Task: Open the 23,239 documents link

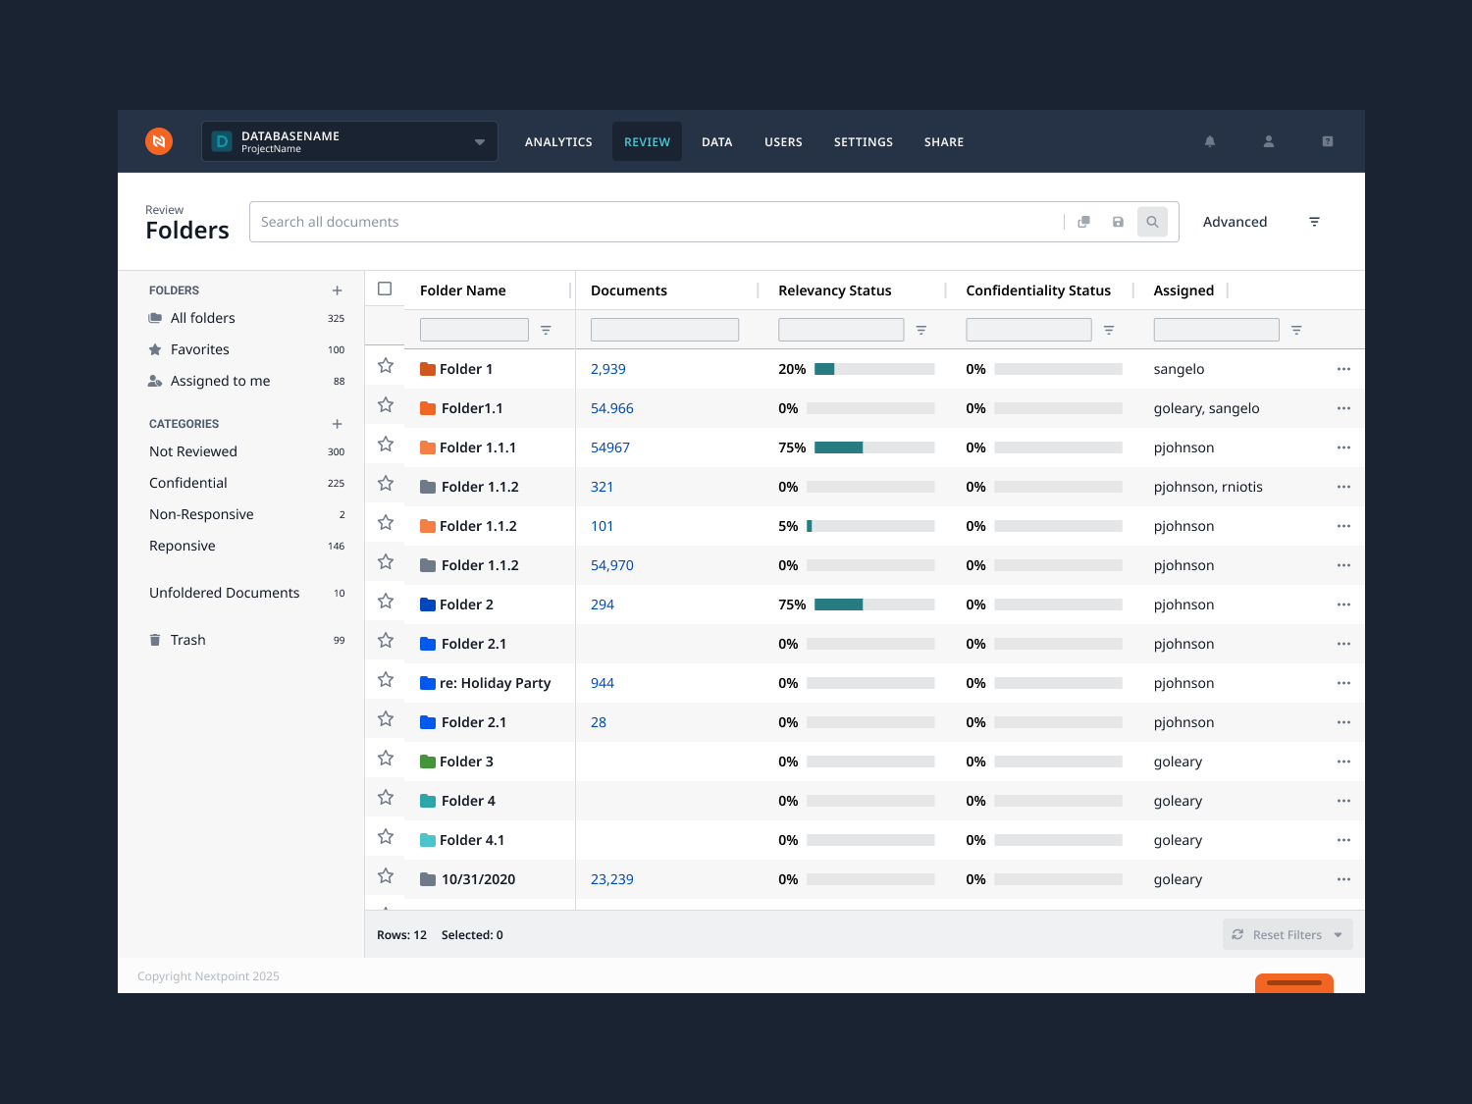Action: [x=612, y=879]
